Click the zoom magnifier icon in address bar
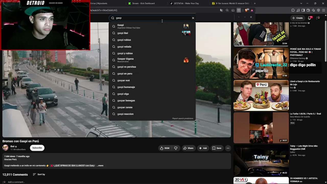327x184 pixels. 227,10
